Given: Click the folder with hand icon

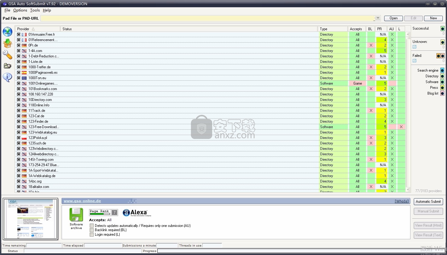Looking at the screenshot, I should (8, 66).
